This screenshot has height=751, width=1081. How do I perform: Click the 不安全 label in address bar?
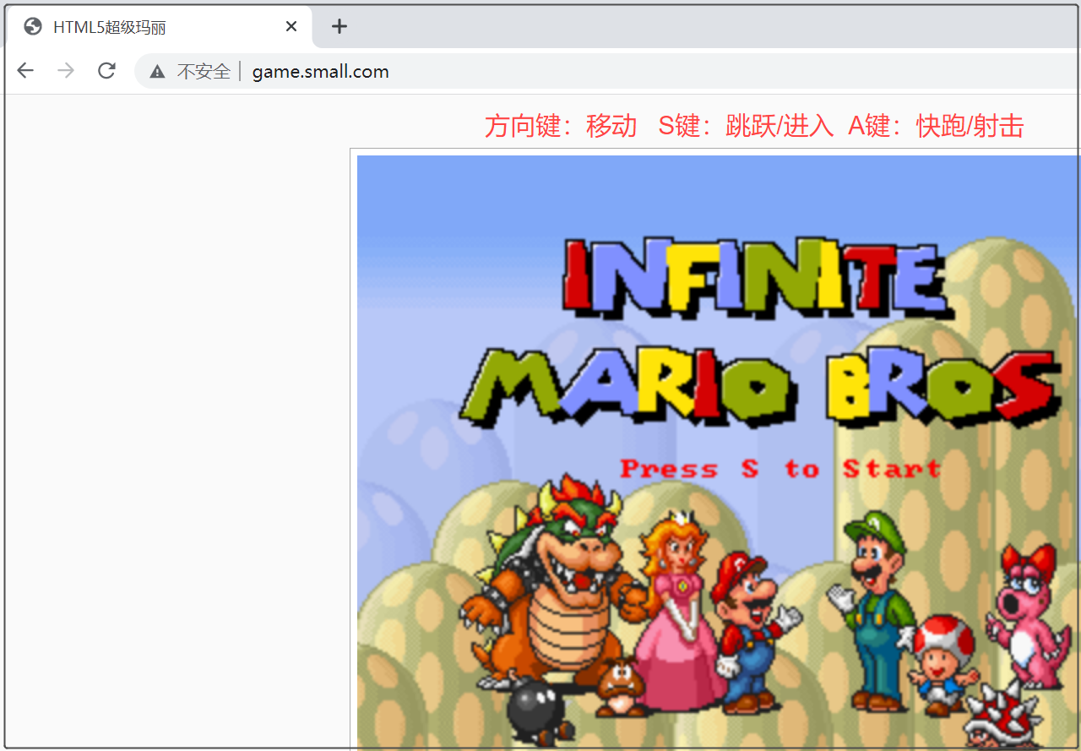(204, 72)
